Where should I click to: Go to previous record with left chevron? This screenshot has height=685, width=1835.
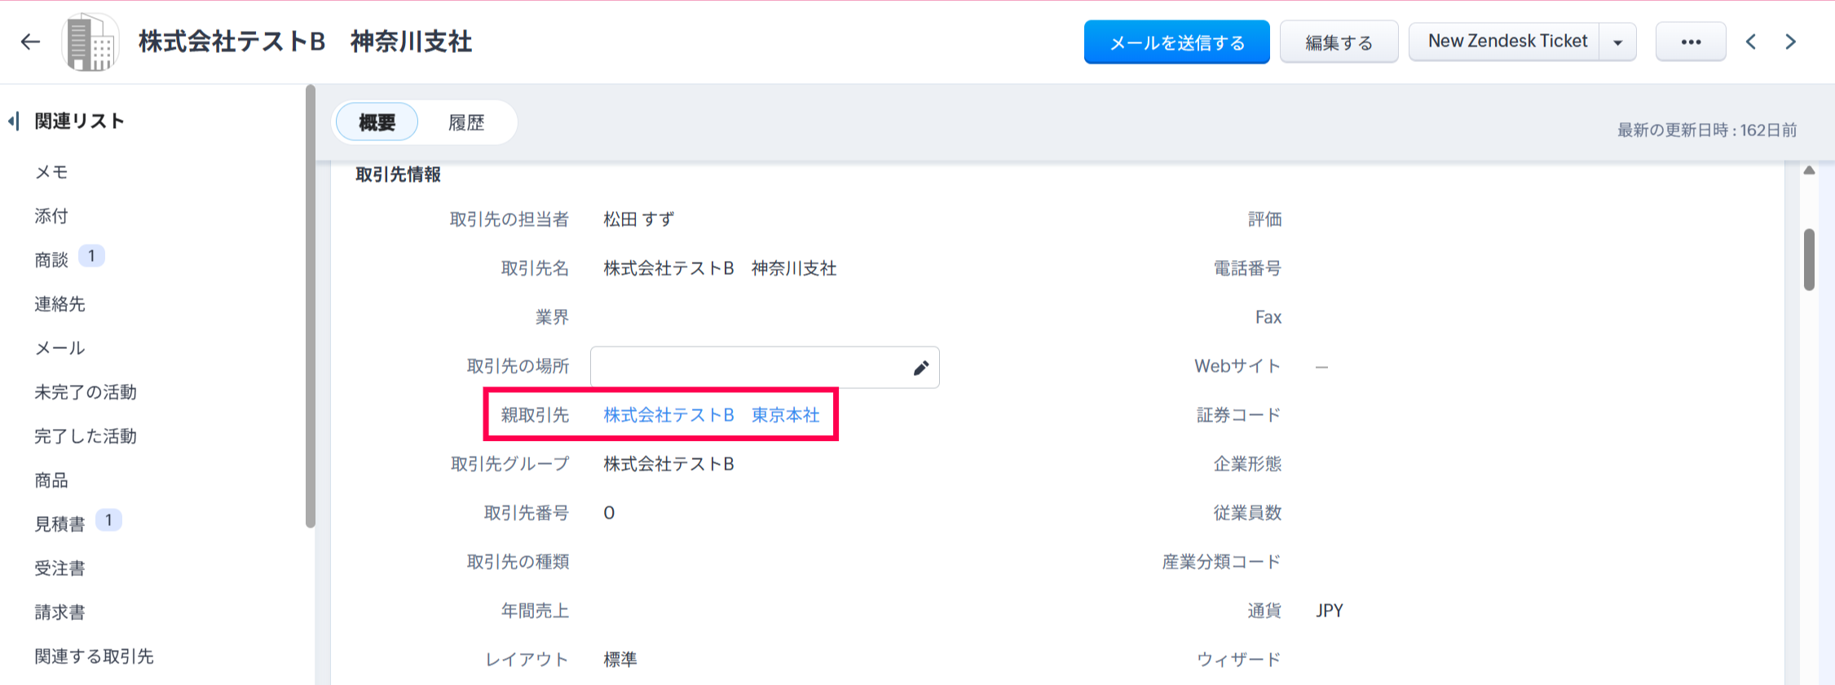(x=1750, y=42)
